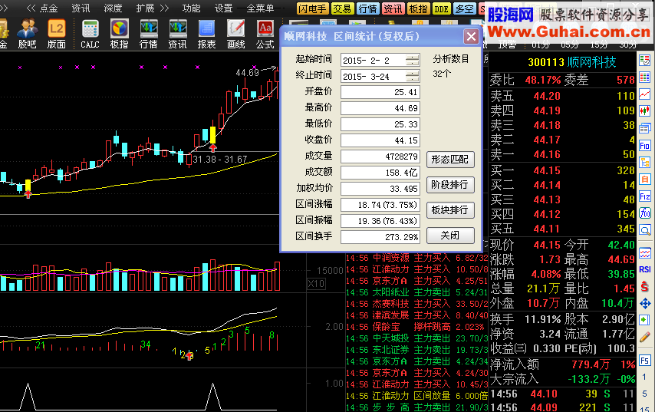Open the f(x) formula function icon
The height and width of the screenshot is (412, 655).
645,213
